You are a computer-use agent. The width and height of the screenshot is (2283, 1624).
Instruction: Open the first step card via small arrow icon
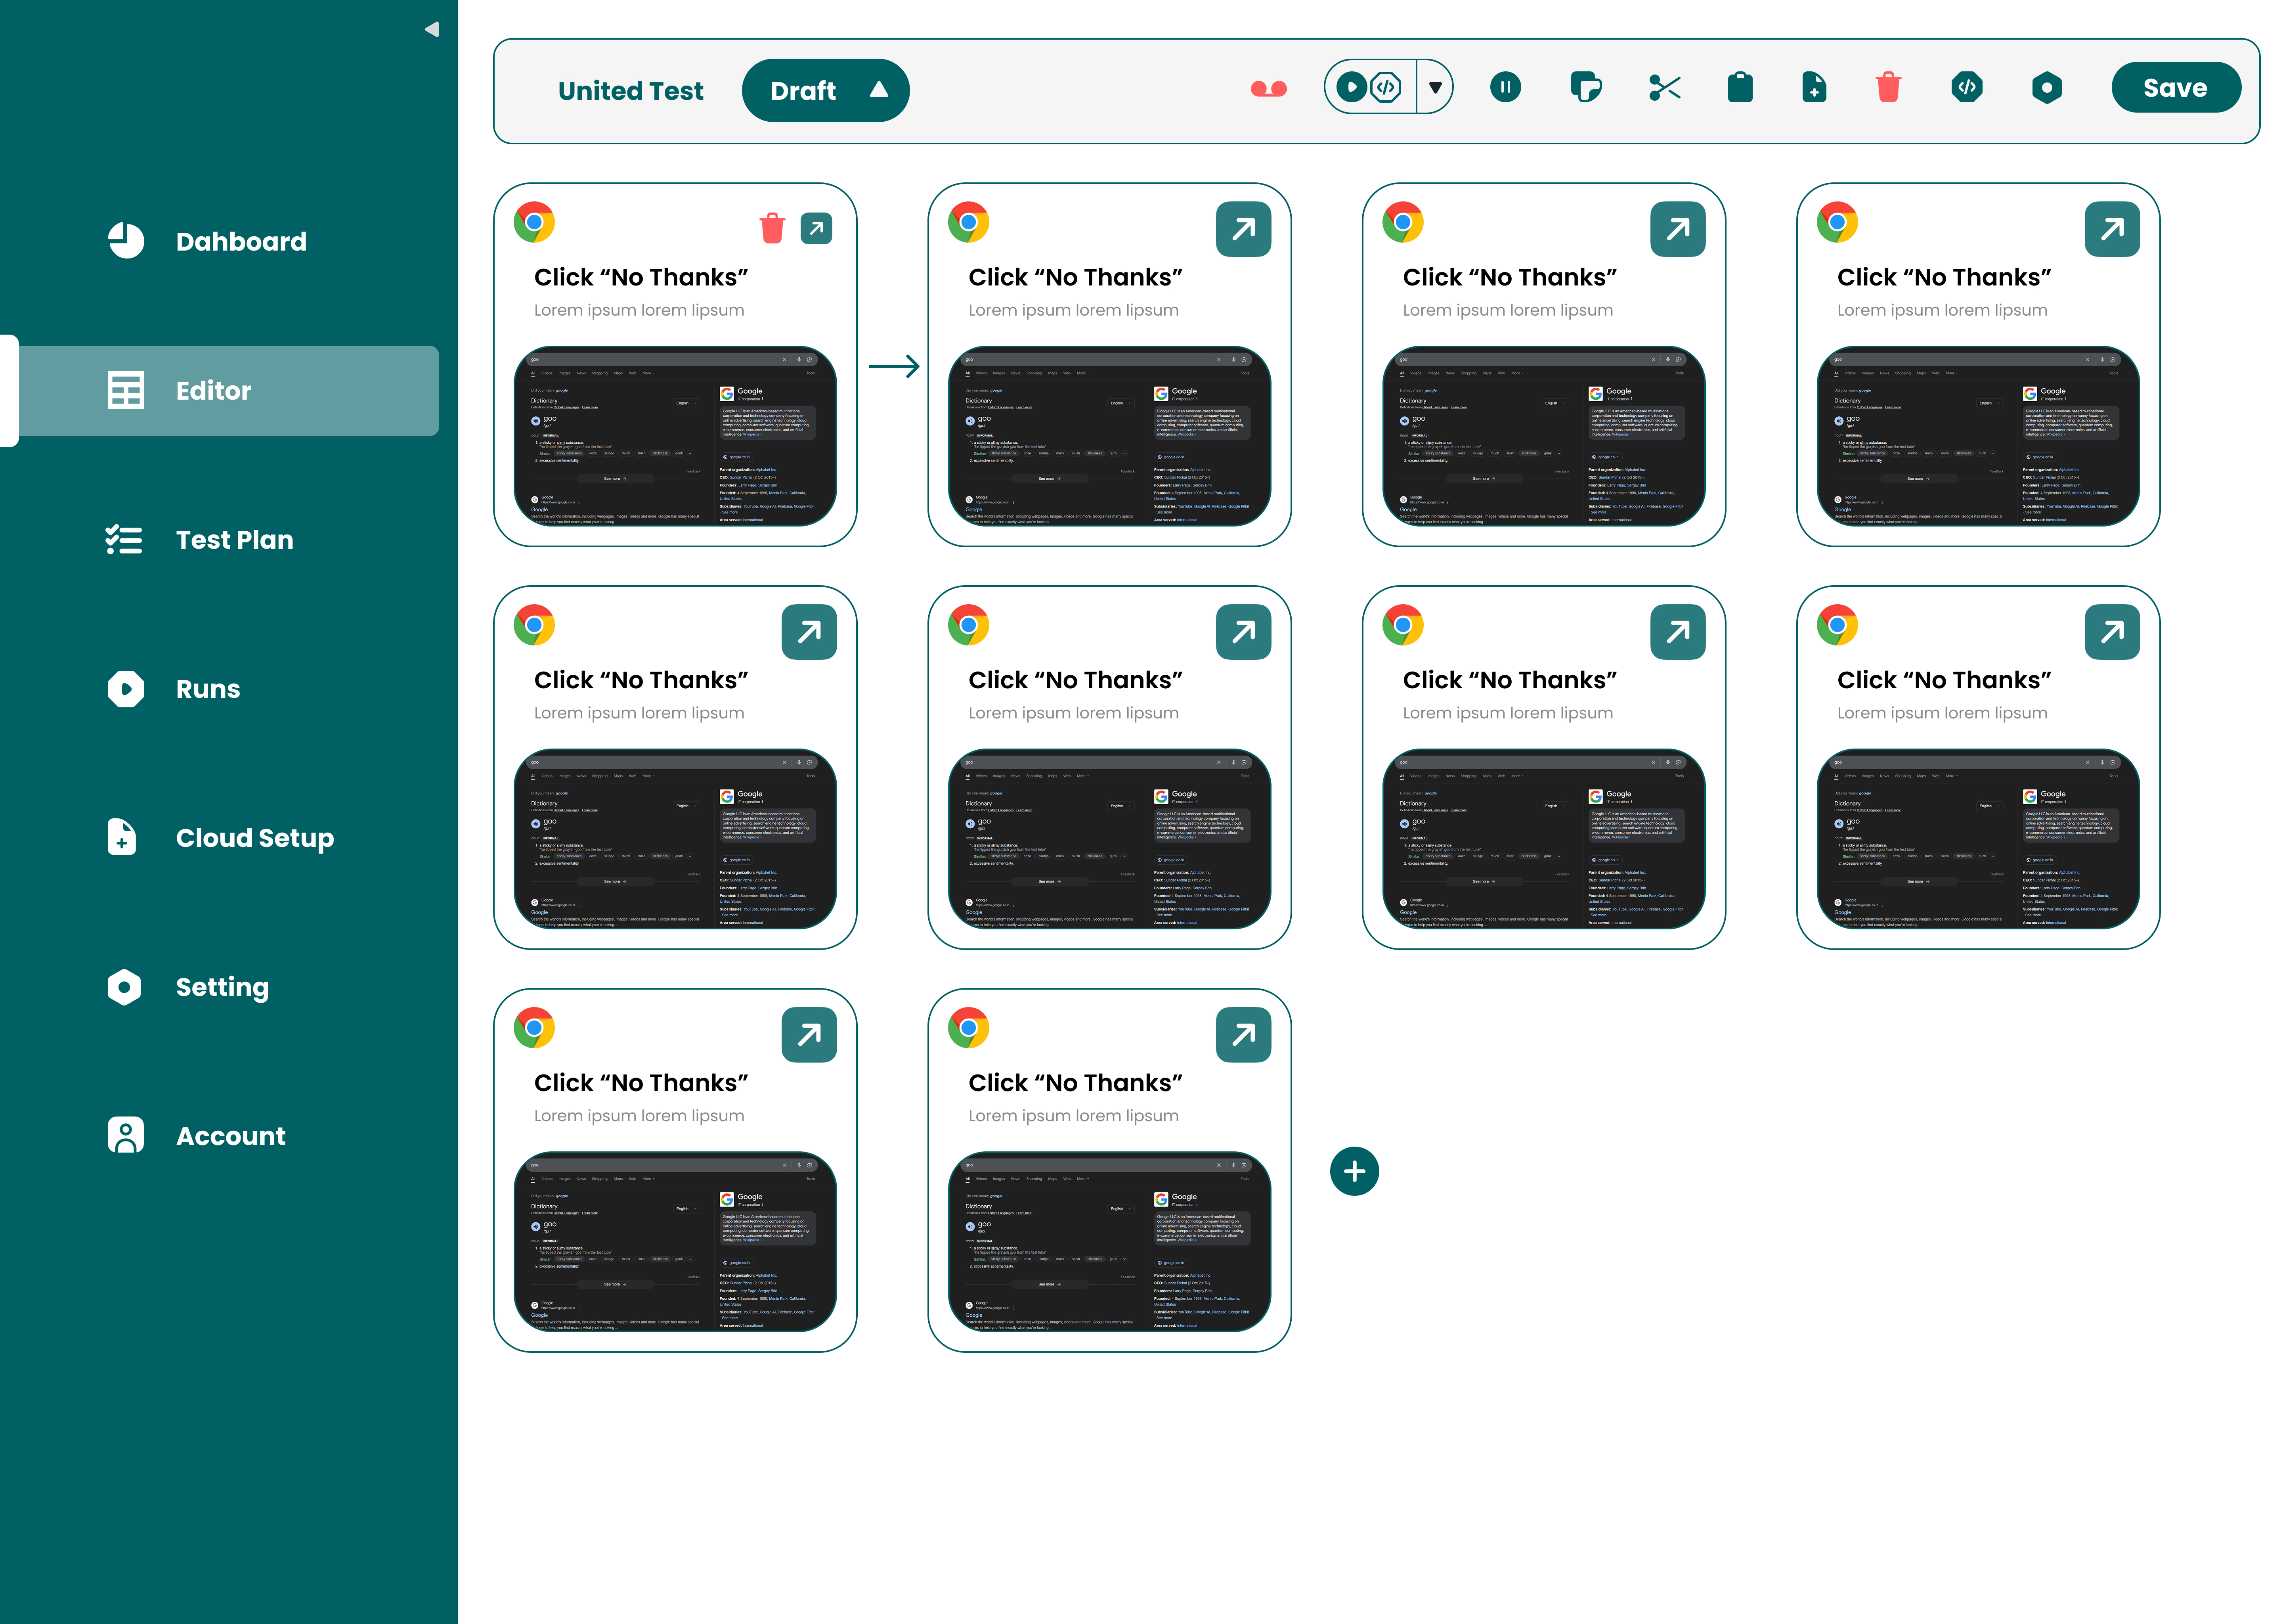click(816, 229)
